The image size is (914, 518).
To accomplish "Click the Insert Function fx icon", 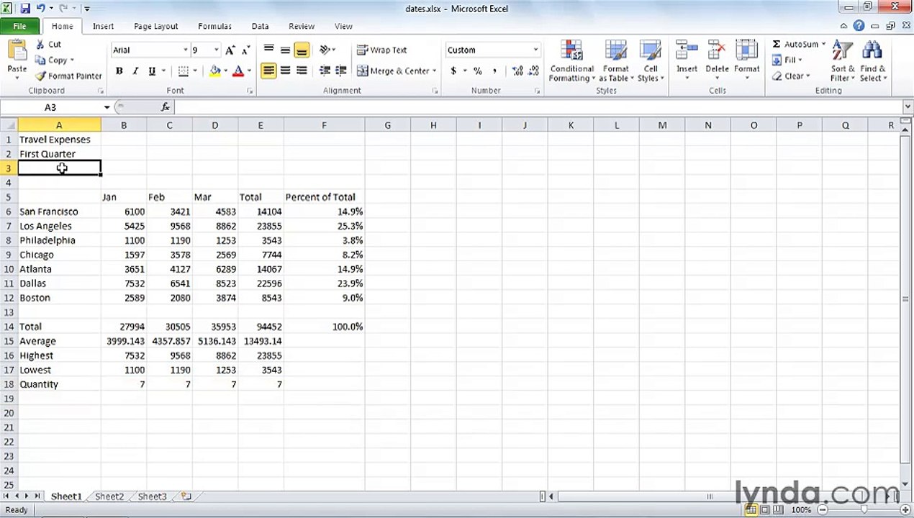I will click(x=165, y=106).
